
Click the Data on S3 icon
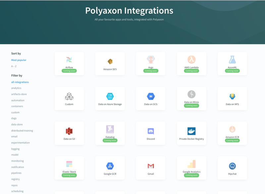point(69,131)
